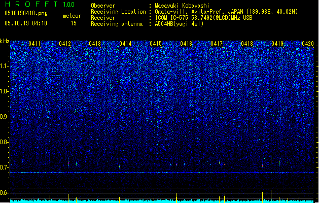This screenshot has width=319, height=203.
Task: Click the tallest yellow intensity spike under 0419
Action: (271, 196)
